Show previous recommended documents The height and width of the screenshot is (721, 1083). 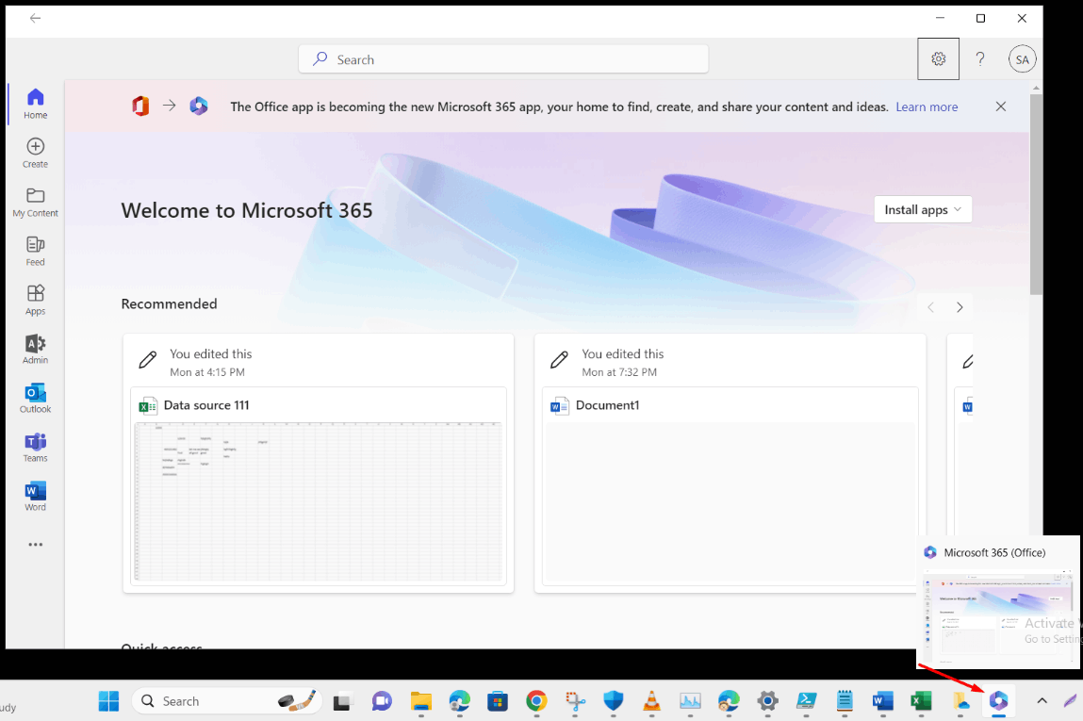coord(930,307)
